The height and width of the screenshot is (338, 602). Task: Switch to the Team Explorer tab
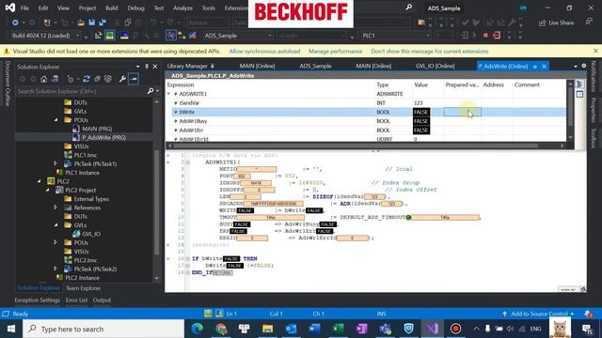(x=83, y=288)
